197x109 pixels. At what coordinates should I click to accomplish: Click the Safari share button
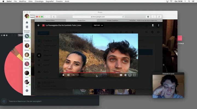[153, 17]
